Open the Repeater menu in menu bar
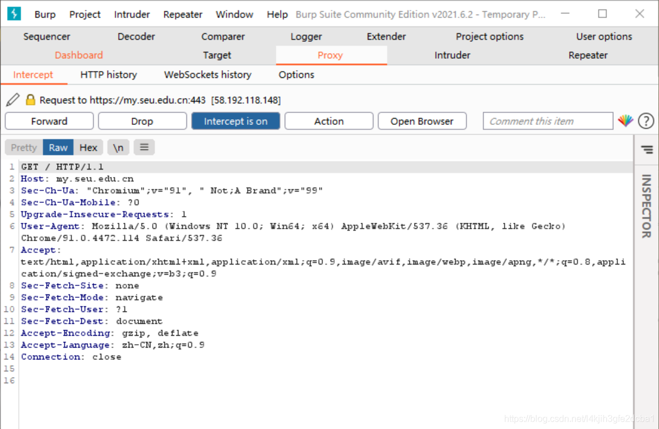This screenshot has width=659, height=429. [183, 14]
